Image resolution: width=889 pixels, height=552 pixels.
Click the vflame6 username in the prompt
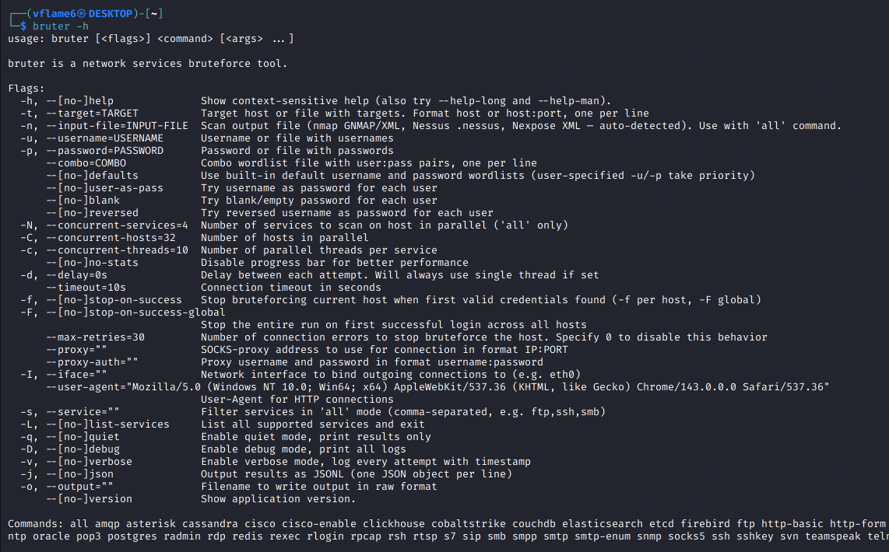pyautogui.click(x=54, y=14)
